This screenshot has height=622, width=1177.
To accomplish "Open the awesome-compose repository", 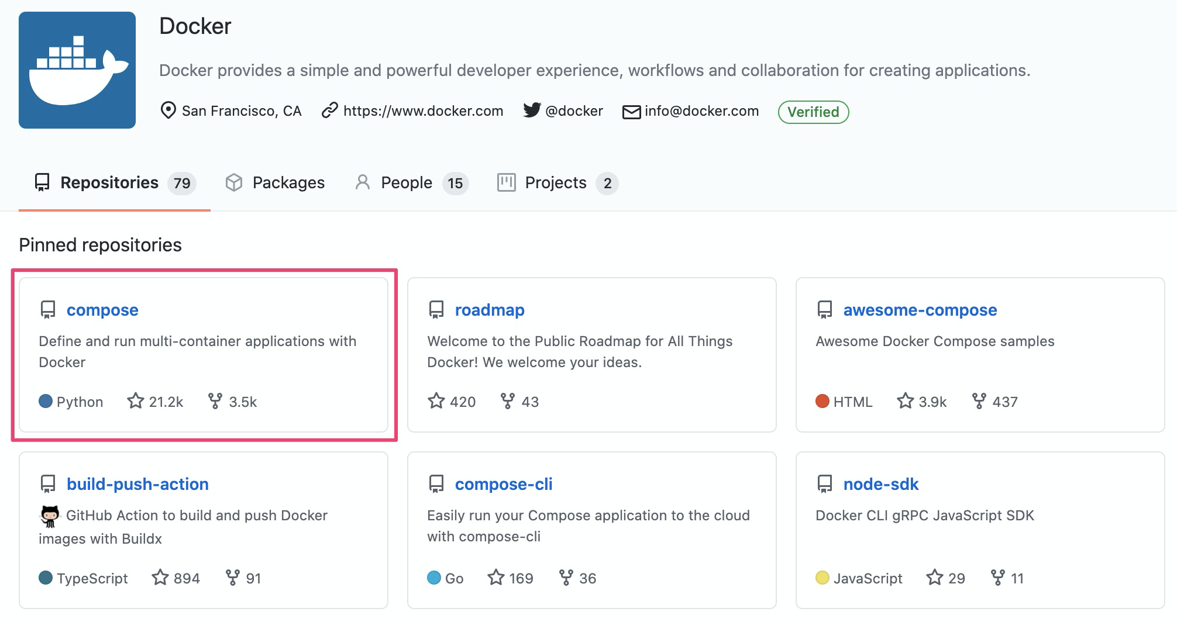I will [920, 310].
